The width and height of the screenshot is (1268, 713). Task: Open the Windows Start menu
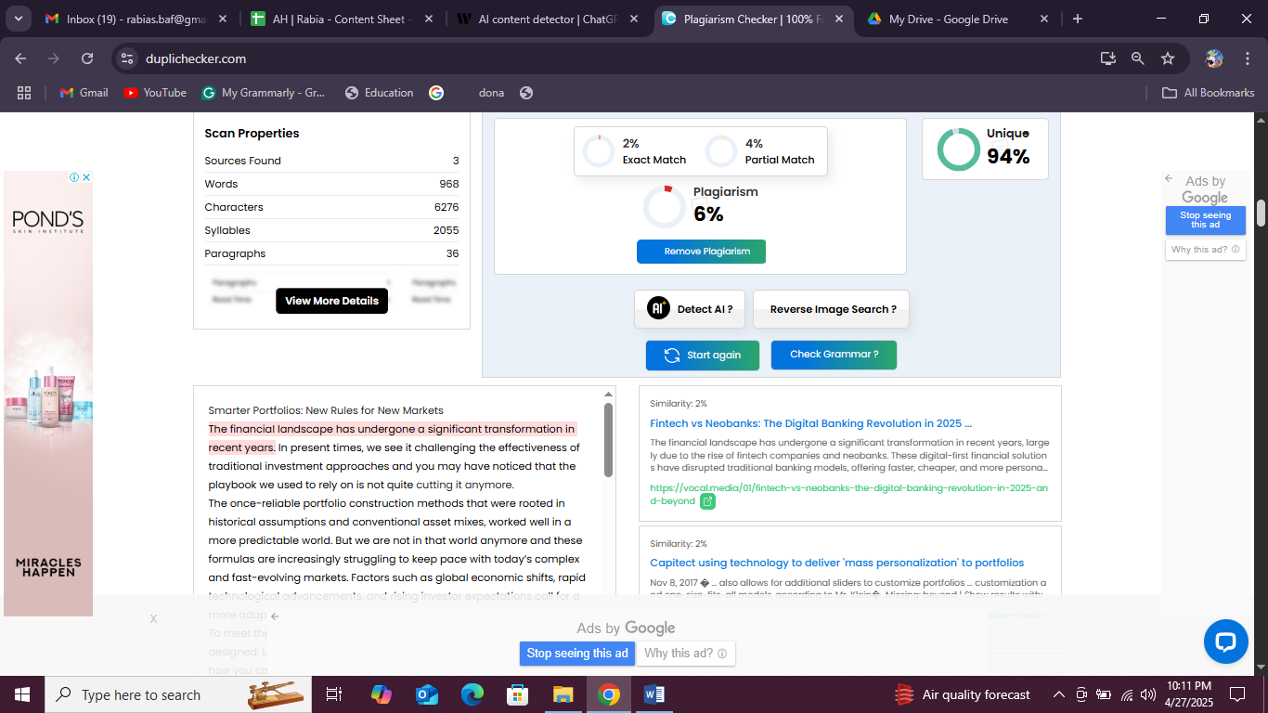(22, 694)
